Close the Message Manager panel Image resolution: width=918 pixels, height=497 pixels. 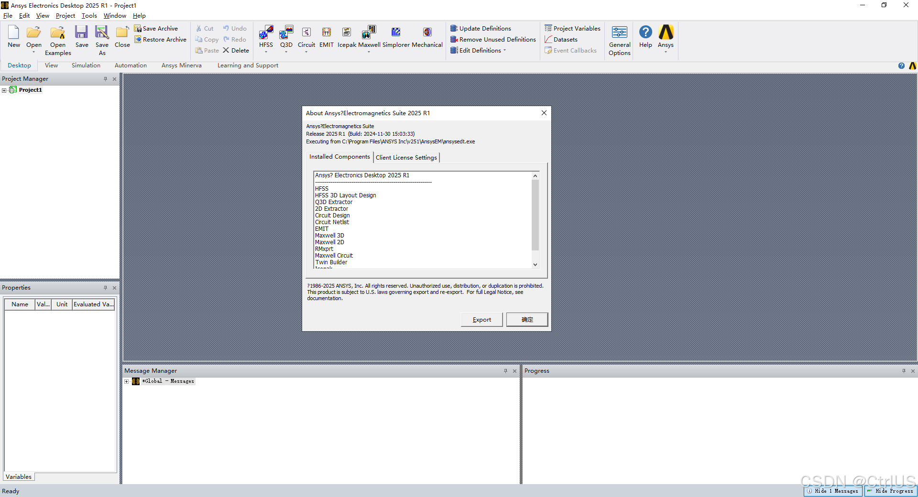(514, 371)
